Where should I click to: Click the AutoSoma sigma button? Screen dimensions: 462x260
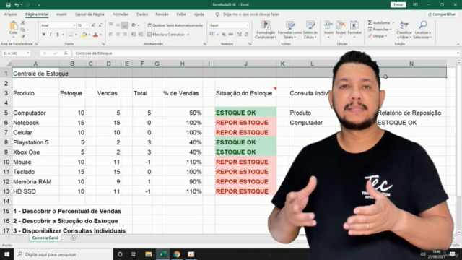click(378, 22)
